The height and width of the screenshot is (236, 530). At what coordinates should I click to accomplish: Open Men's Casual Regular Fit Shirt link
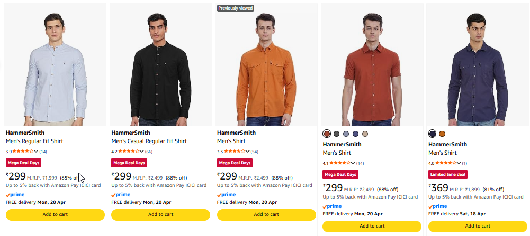click(149, 141)
